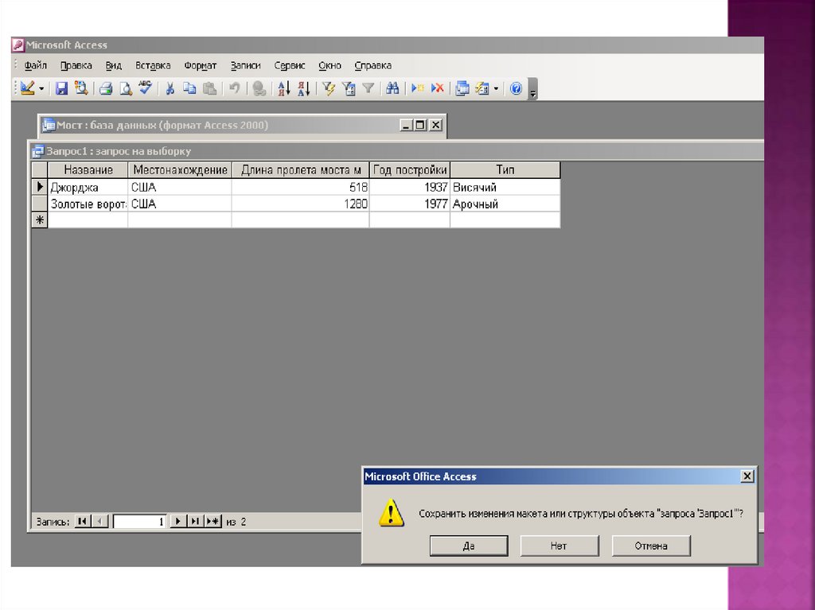815x610 pixels.
Task: Maximize the Мост database window
Action: tap(420, 125)
